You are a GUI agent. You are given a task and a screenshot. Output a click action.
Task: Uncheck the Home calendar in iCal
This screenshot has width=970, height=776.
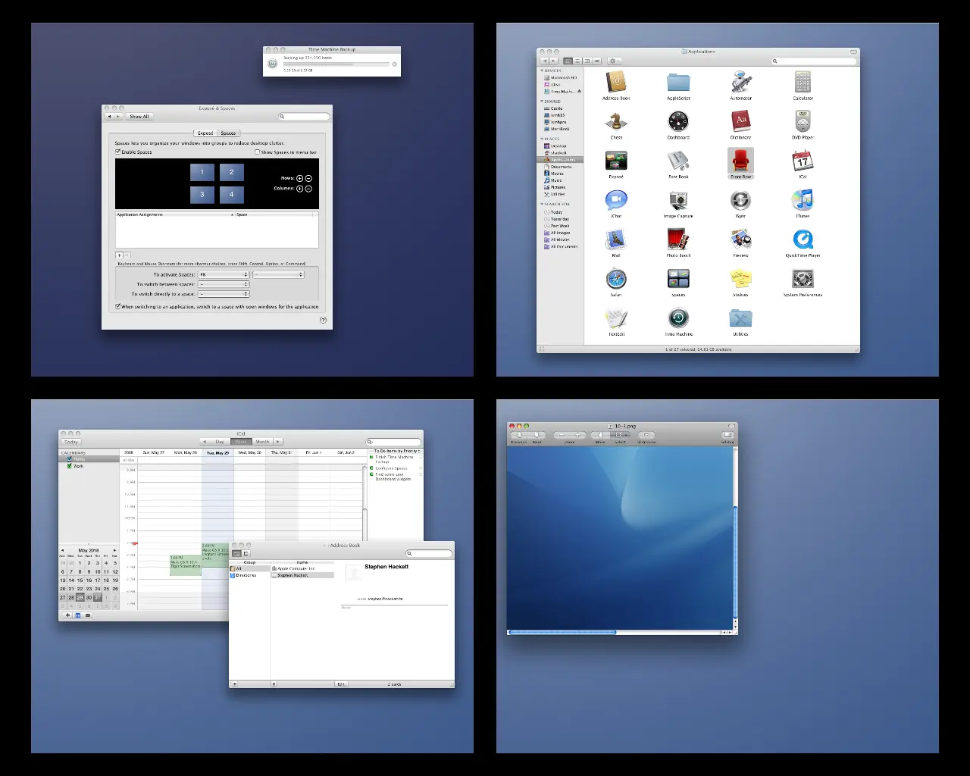coord(70,458)
